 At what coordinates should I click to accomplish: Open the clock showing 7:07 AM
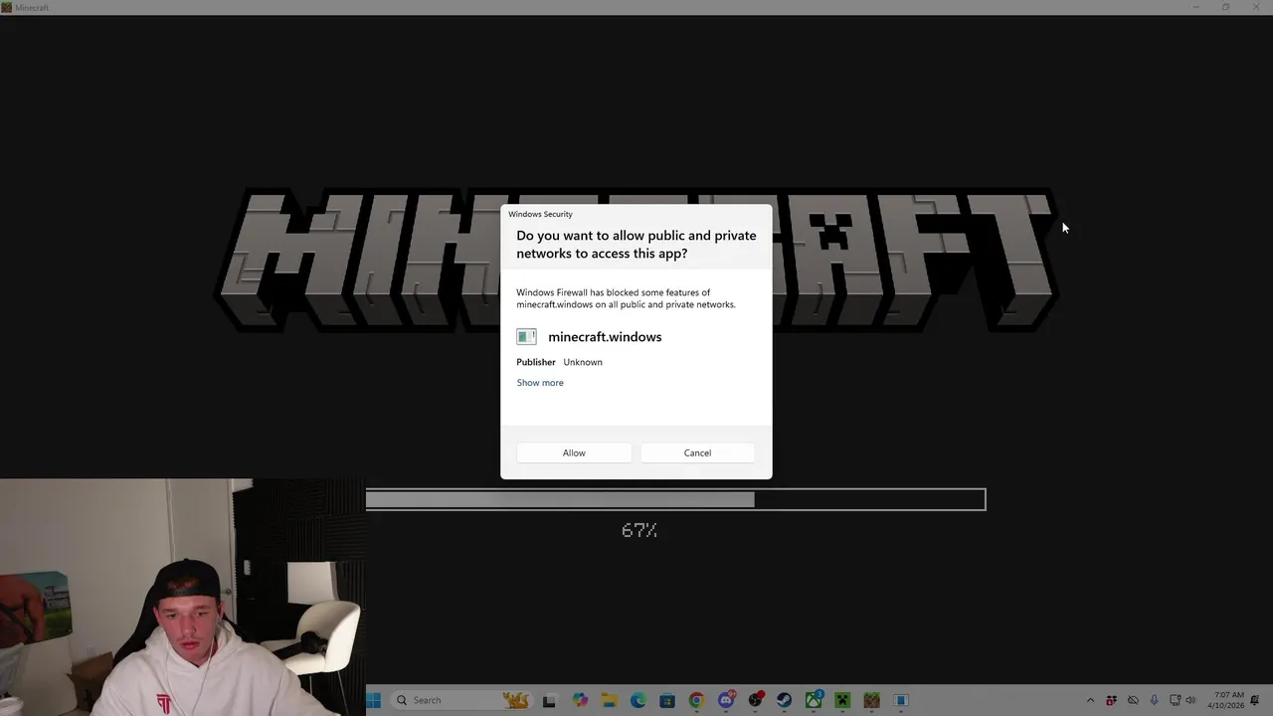point(1226,700)
